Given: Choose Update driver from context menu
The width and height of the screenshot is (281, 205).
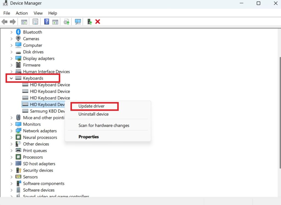Looking at the screenshot, I should coord(92,106).
